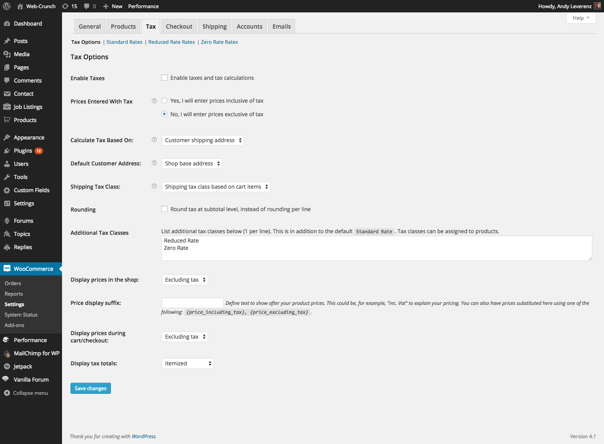Screen dimensions: 604x444
Task: Click the Replies icon in sidebar
Action: [x=7, y=247]
